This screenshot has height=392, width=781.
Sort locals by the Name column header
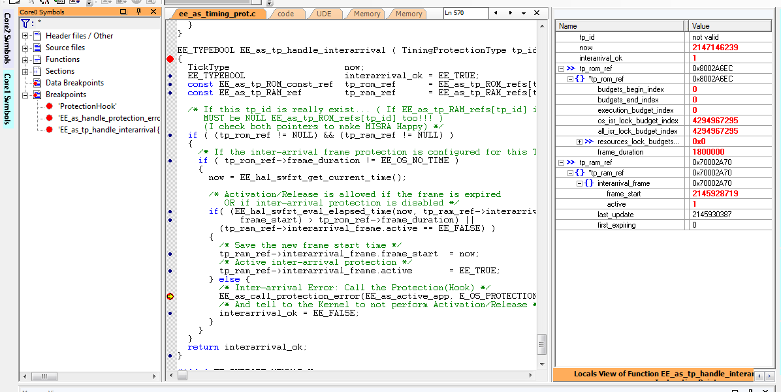click(620, 26)
